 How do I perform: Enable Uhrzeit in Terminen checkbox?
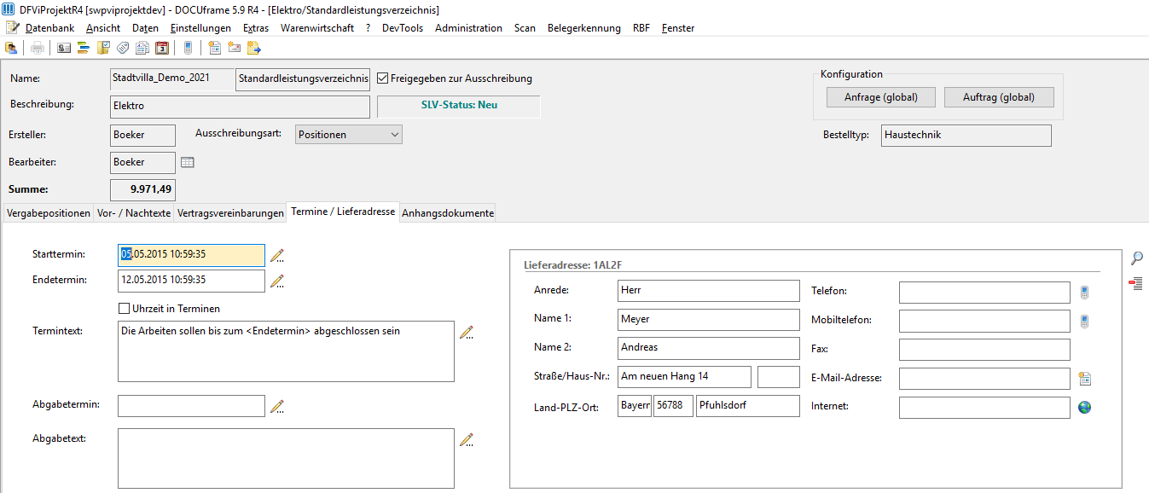[124, 309]
